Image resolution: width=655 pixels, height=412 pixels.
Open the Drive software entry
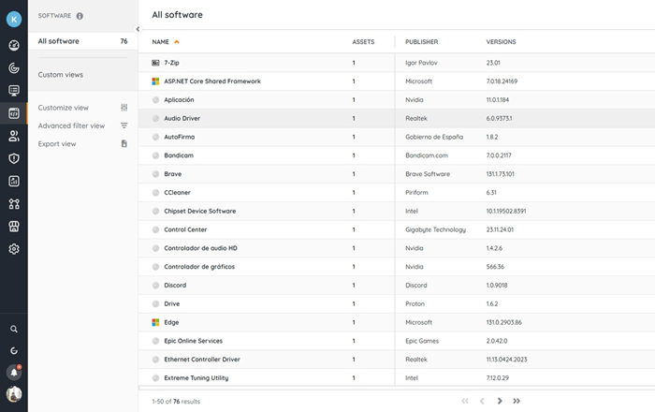[171, 303]
